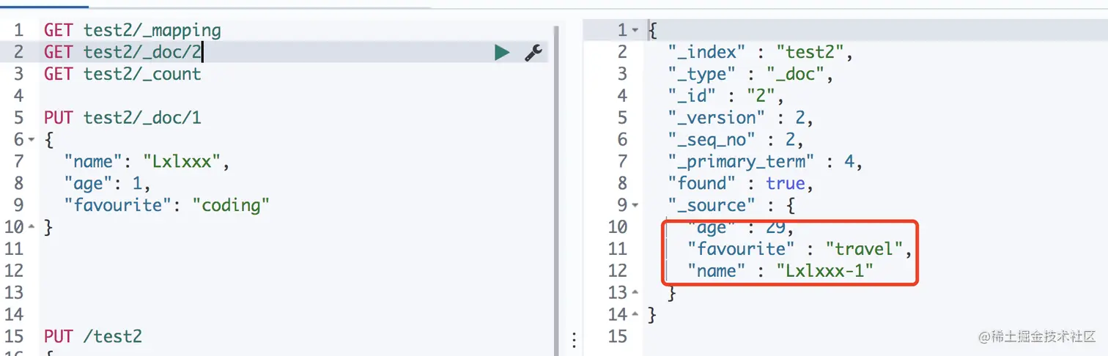Click the "favourite": "coding" line

(x=167, y=205)
